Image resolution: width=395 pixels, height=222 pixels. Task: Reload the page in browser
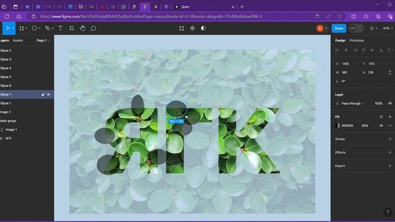click(7, 17)
